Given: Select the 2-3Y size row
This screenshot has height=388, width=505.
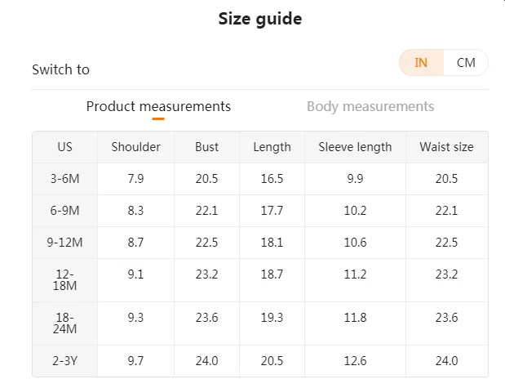Looking at the screenshot, I should click(x=65, y=361).
